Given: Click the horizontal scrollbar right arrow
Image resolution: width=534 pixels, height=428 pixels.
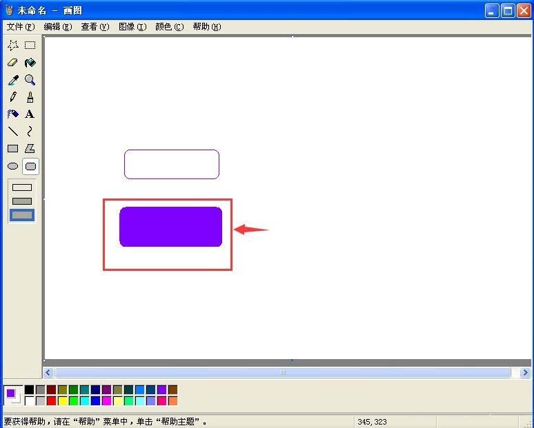Looking at the screenshot, I should 526,373.
